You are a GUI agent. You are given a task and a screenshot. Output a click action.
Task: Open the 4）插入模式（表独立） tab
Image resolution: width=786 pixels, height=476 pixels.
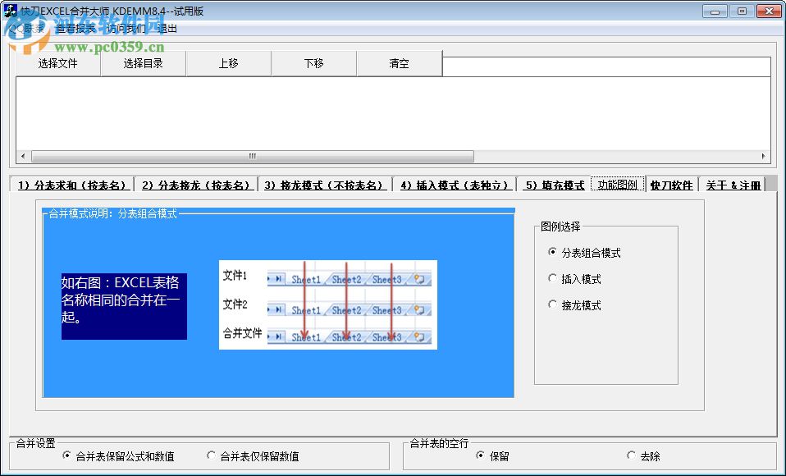click(x=455, y=185)
